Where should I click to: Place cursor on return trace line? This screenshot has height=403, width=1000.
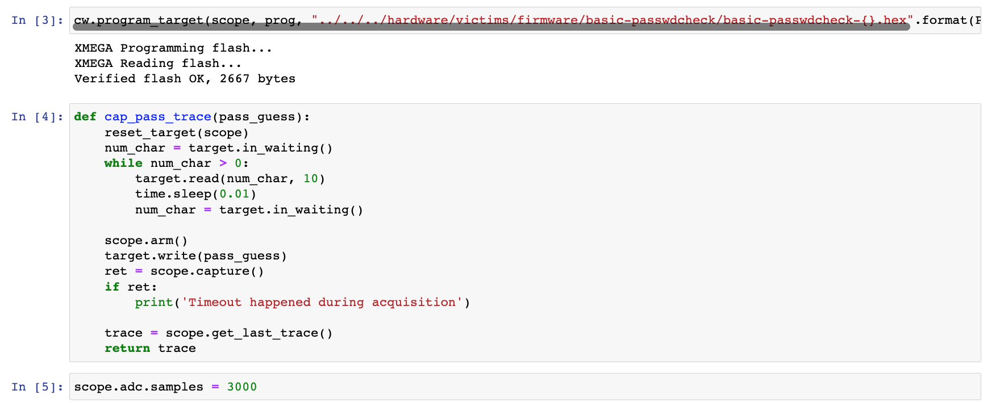coord(150,349)
